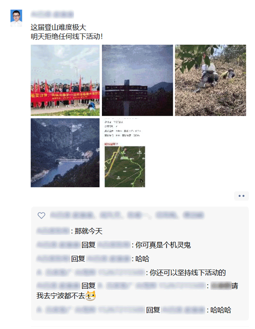Open the photo of hikers climbing slope
The width and height of the screenshot is (255, 329).
coord(210,80)
